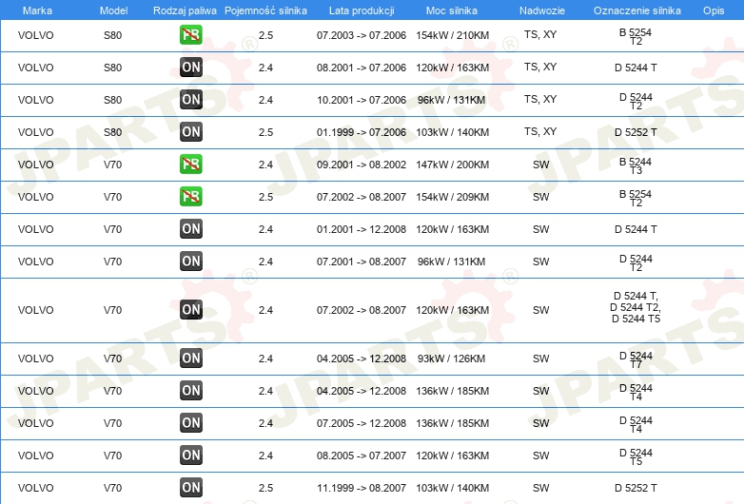The width and height of the screenshot is (744, 504).
Task: Click ON icon in V70 11.1999 production row
Action: 191,488
